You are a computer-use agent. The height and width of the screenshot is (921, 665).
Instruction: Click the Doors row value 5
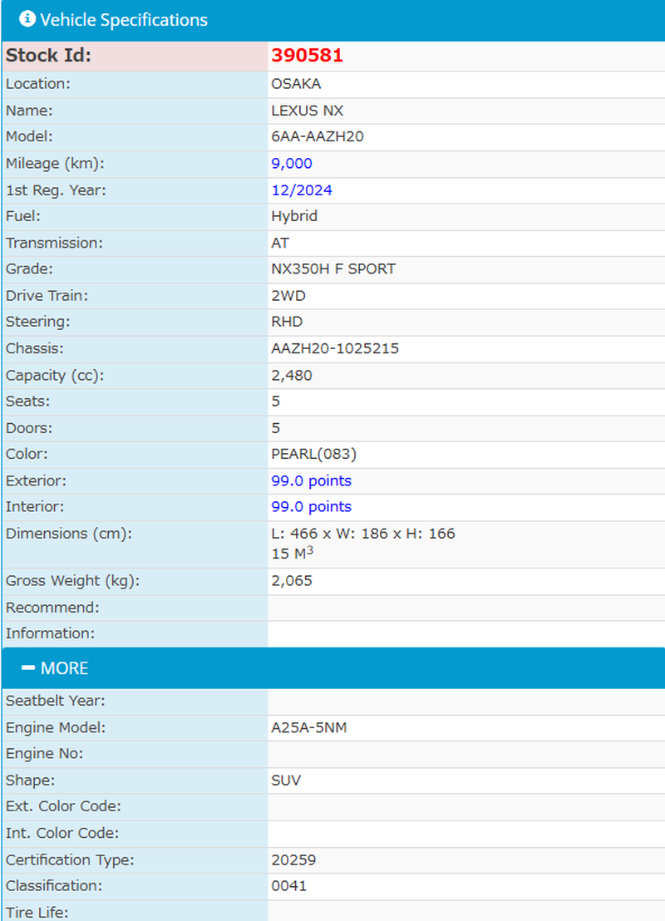pos(276,427)
